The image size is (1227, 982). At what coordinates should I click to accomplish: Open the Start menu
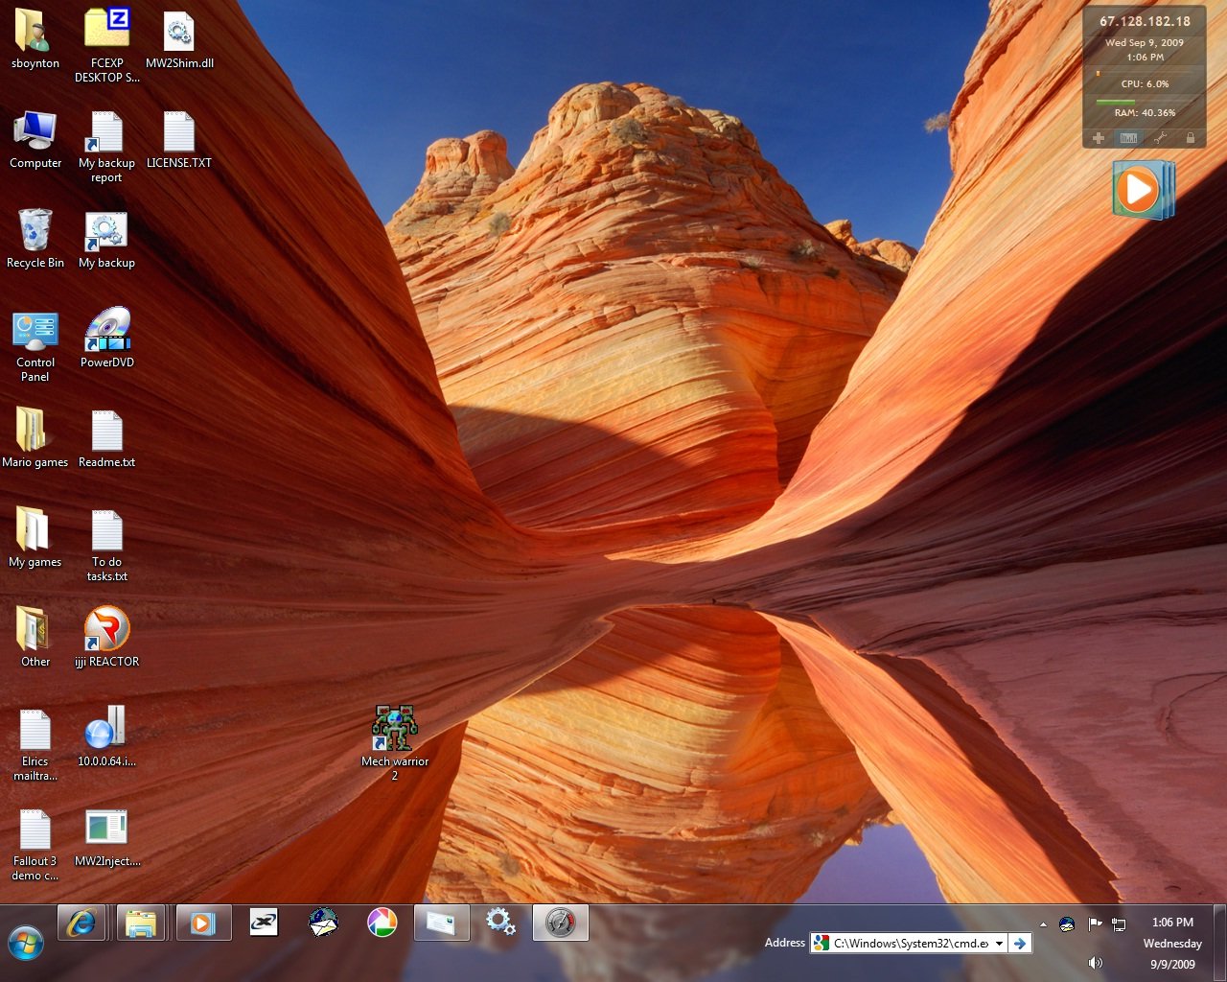[x=26, y=944]
